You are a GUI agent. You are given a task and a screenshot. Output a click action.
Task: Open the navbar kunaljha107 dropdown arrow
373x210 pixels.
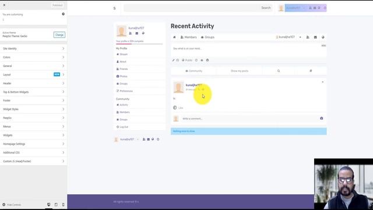(x=300, y=37)
